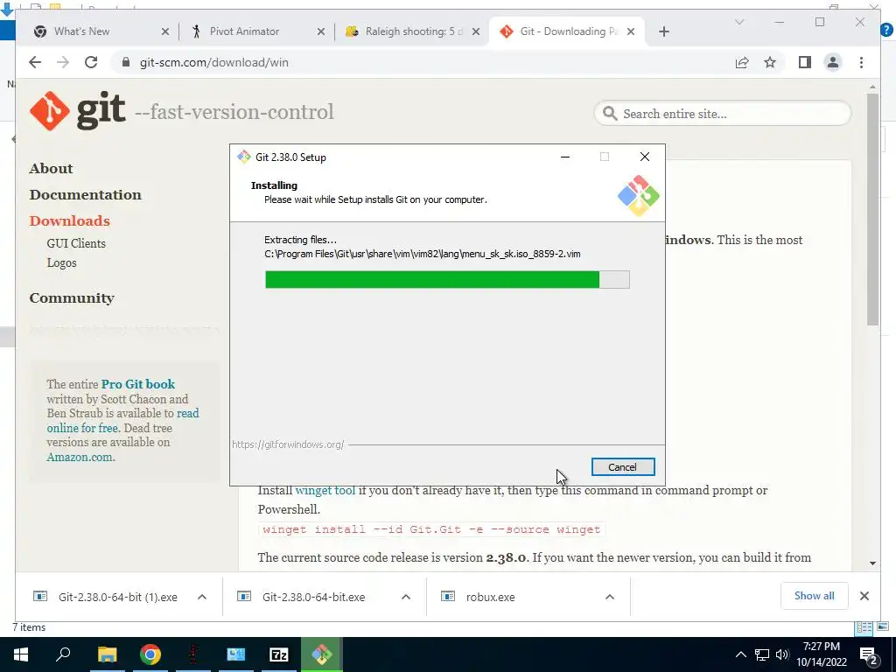Expand options for Git-2.38.0-64-bit.exe download
896x672 pixels.
coord(406,597)
